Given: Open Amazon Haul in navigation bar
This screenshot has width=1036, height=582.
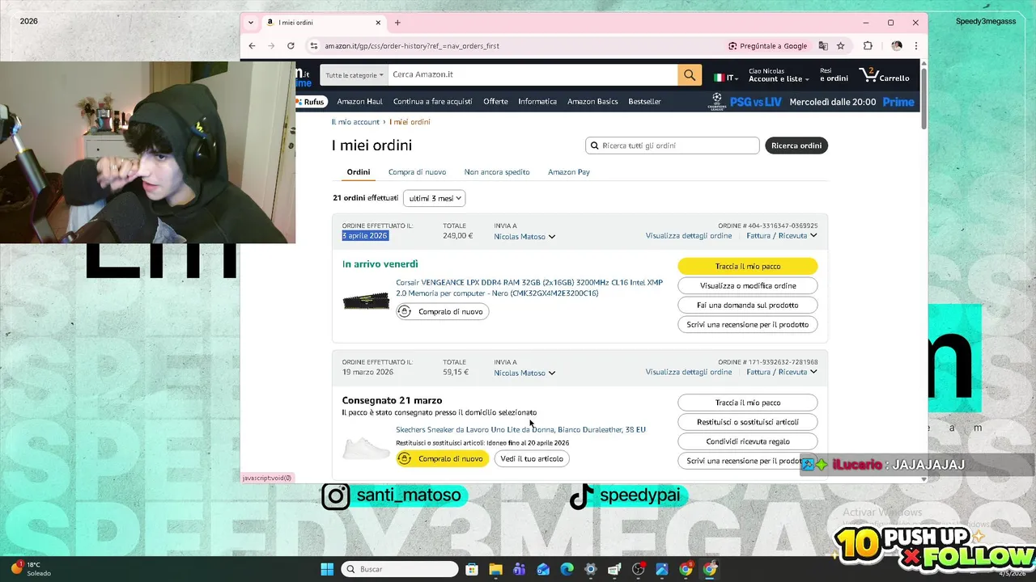Looking at the screenshot, I should click(360, 102).
